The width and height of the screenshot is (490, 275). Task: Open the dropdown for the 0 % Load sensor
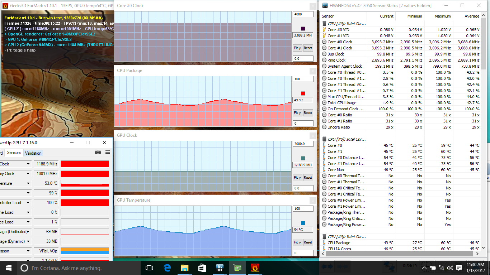point(28,212)
